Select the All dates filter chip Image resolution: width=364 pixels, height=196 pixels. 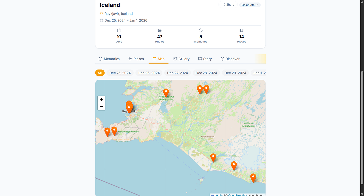pos(100,73)
